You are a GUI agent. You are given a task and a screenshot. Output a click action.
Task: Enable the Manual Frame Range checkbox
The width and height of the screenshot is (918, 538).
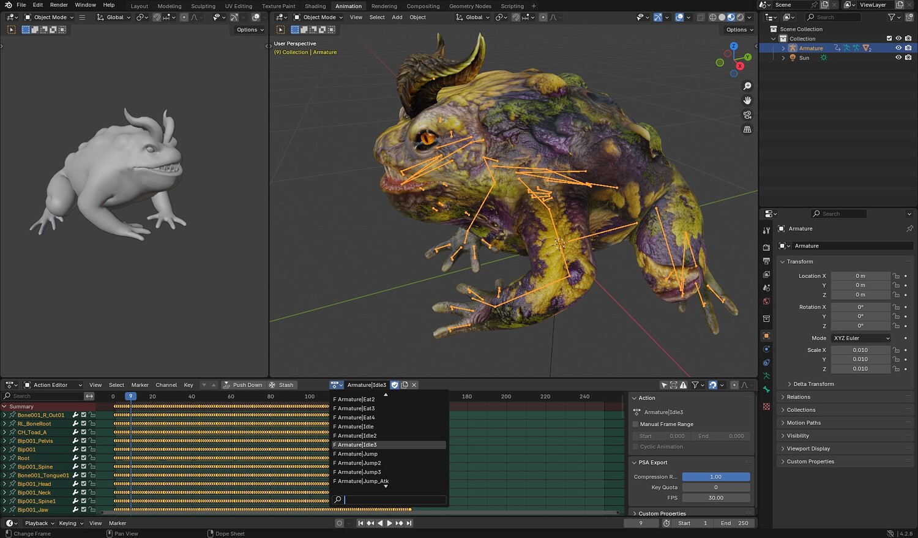[x=636, y=424]
